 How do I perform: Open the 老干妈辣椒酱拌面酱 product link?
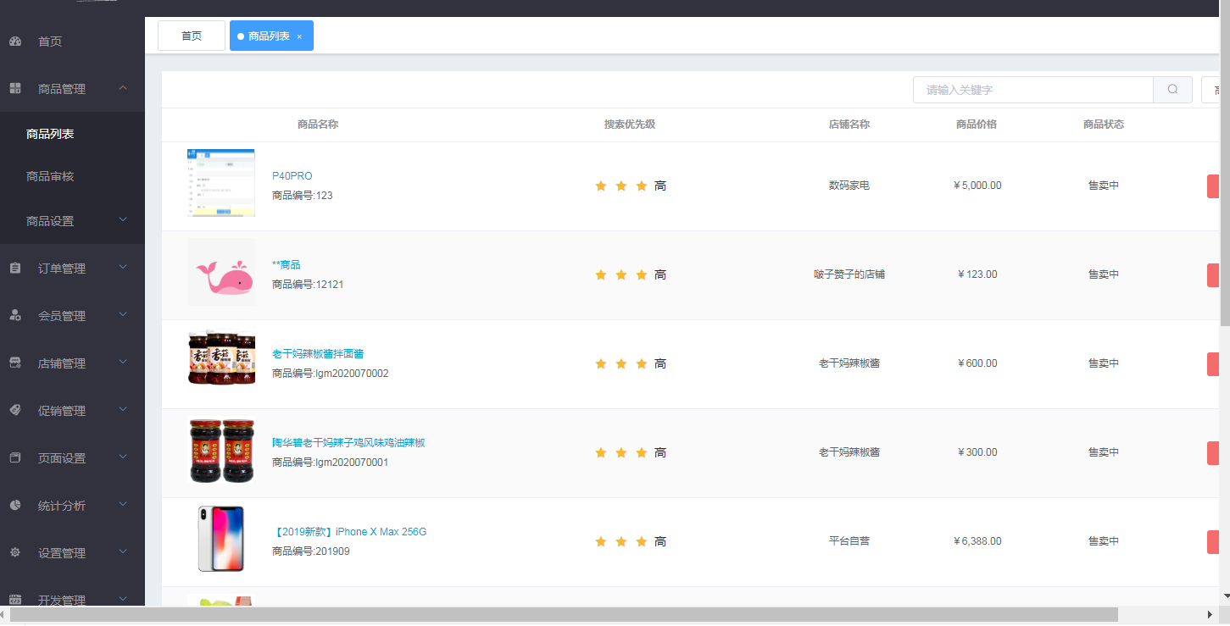(x=318, y=354)
